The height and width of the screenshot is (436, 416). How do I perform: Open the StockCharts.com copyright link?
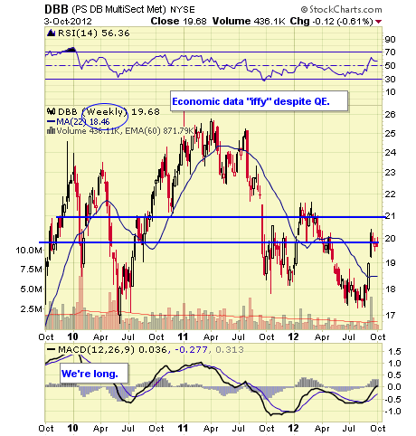(x=342, y=10)
